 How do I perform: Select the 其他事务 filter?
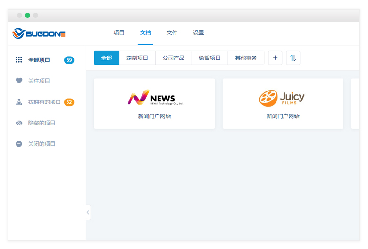pyautogui.click(x=246, y=58)
